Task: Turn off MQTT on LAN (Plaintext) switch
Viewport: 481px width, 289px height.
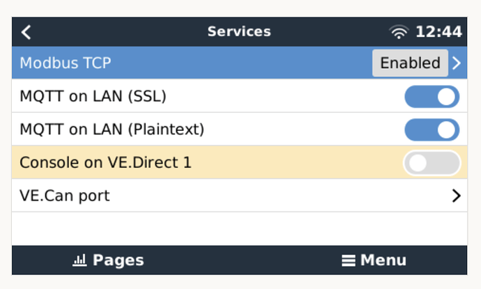Action: click(x=432, y=130)
